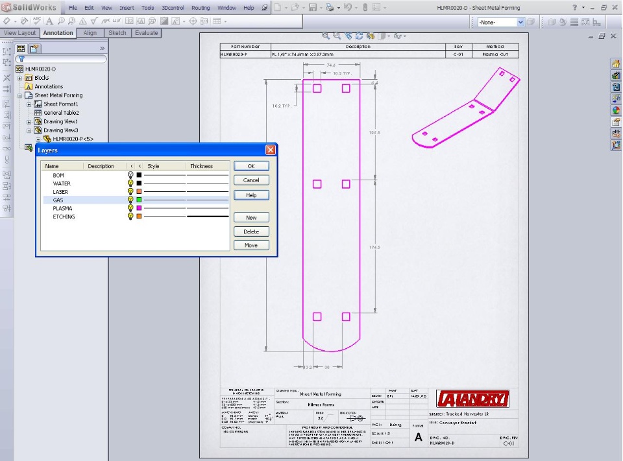Click the Datum Feature tool icon

click(141, 21)
